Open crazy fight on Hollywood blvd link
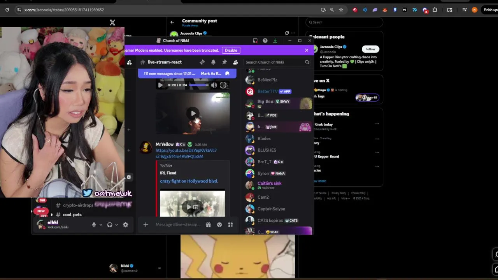This screenshot has height=280, width=498. point(189,181)
